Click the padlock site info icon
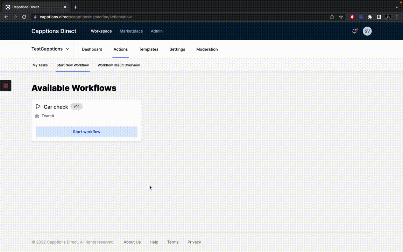Image resolution: width=403 pixels, height=252 pixels. click(x=35, y=17)
